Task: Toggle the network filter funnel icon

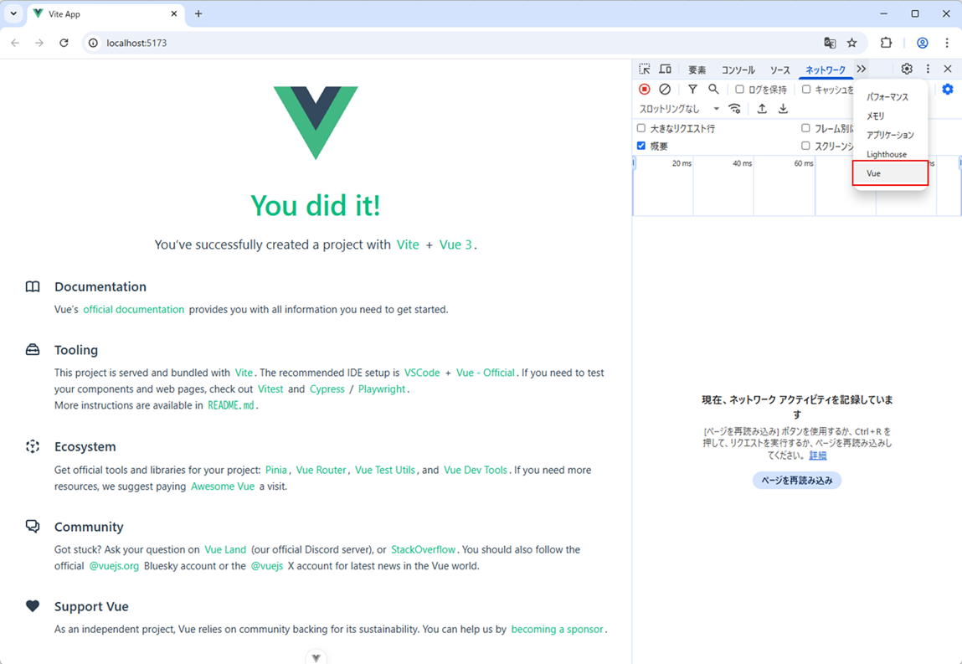Action: [692, 89]
